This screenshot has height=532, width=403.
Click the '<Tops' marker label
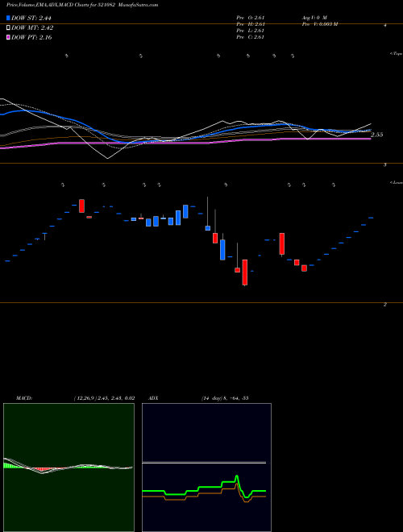[x=397, y=54]
